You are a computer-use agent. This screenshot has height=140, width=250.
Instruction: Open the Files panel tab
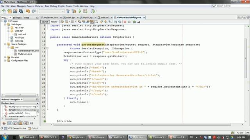27,17
